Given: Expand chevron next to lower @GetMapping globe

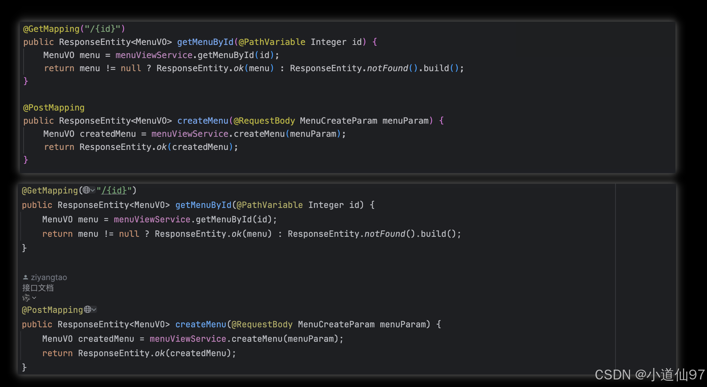Looking at the screenshot, I should coord(93,190).
